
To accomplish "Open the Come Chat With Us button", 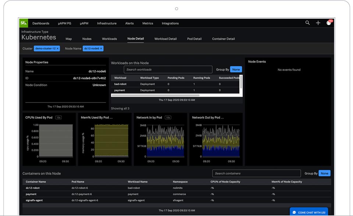I will point(309,212).
